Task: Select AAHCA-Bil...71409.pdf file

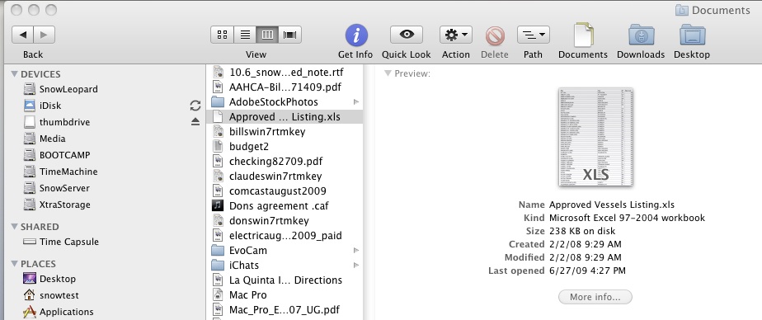Action: (x=285, y=87)
